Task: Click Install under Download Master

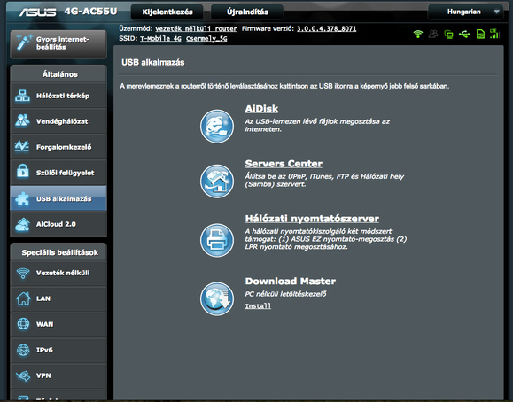Action: (x=258, y=305)
